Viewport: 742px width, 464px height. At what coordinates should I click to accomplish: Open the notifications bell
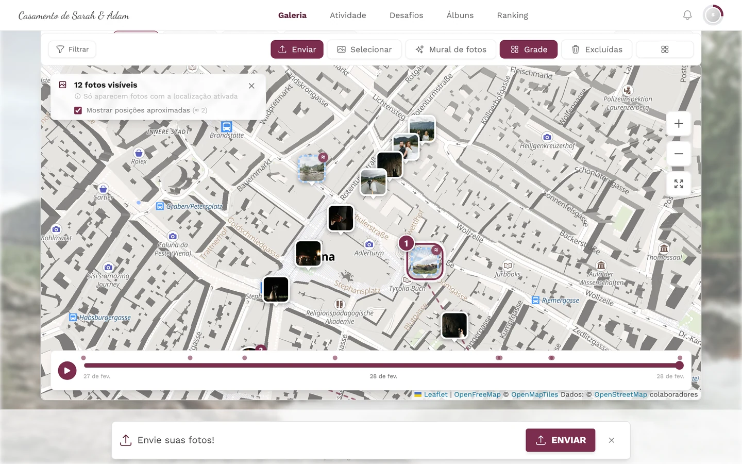[687, 15]
